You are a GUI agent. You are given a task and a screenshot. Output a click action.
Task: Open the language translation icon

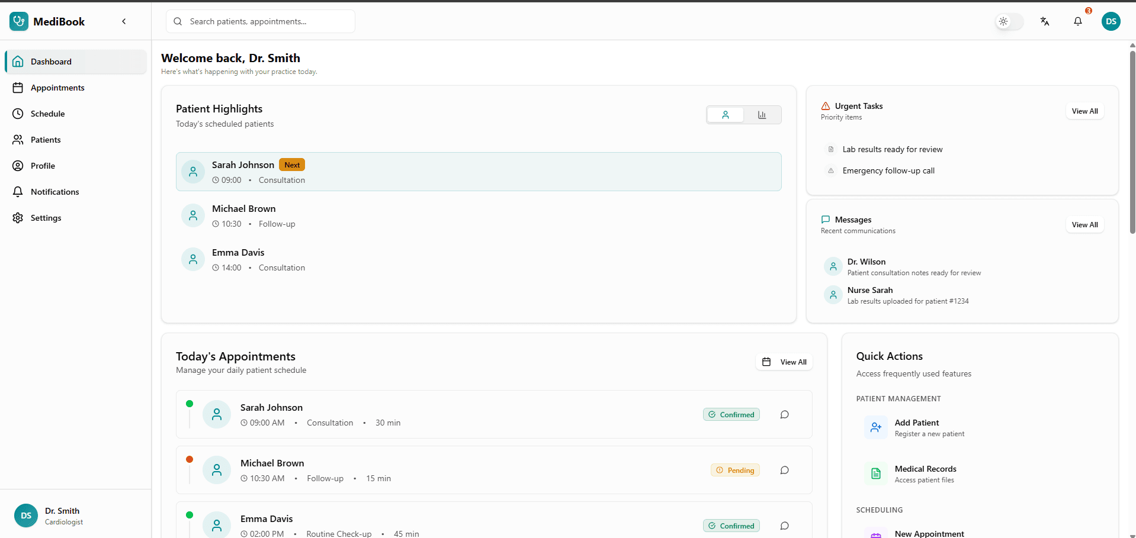pos(1045,21)
